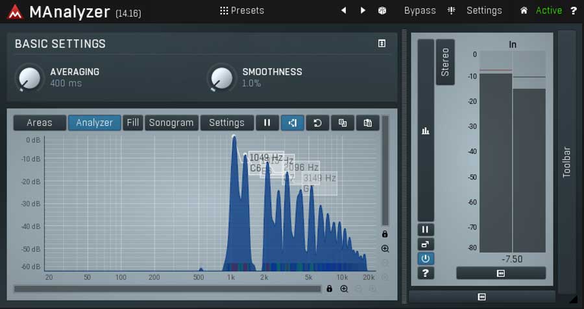Viewport: 584px width, 309px height.
Task: Click the vertical scrollbar right of the graph
Action: click(x=385, y=170)
